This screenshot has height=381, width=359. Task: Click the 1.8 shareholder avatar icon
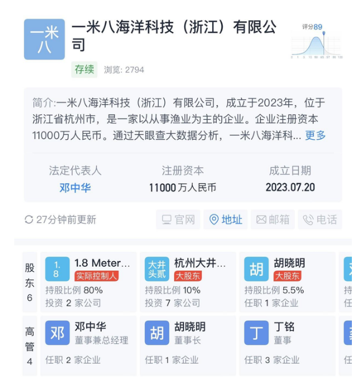57,269
